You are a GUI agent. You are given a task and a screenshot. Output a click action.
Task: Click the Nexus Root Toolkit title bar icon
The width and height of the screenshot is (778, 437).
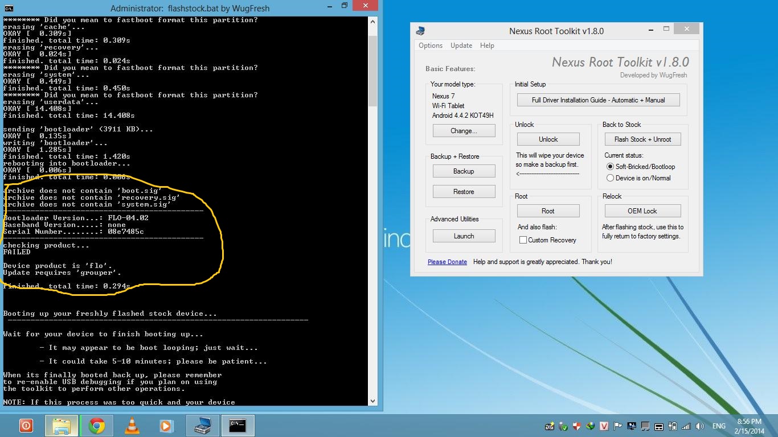(420, 31)
